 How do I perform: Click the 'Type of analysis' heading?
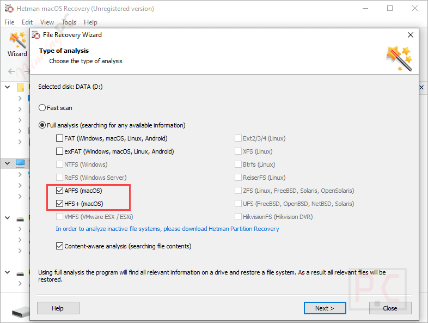pyautogui.click(x=64, y=51)
